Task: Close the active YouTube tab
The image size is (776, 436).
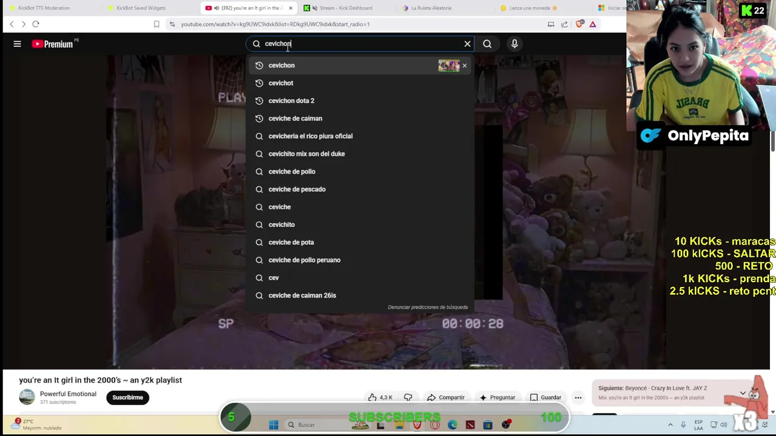Action: (290, 8)
